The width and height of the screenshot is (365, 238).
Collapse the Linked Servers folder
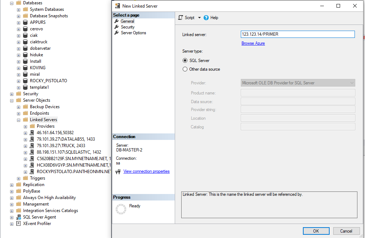(19, 120)
